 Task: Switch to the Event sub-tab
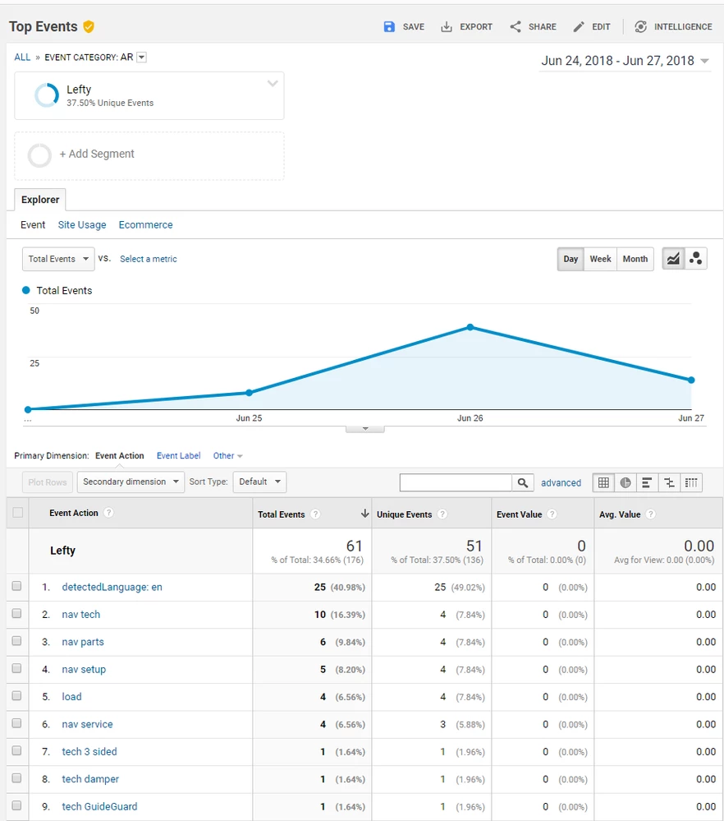[33, 224]
